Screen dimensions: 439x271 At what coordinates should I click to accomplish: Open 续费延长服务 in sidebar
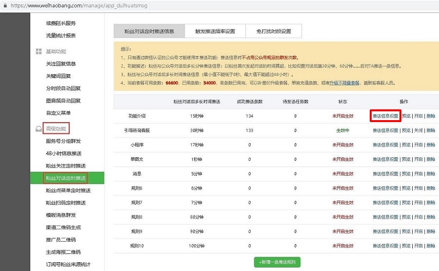(61, 23)
